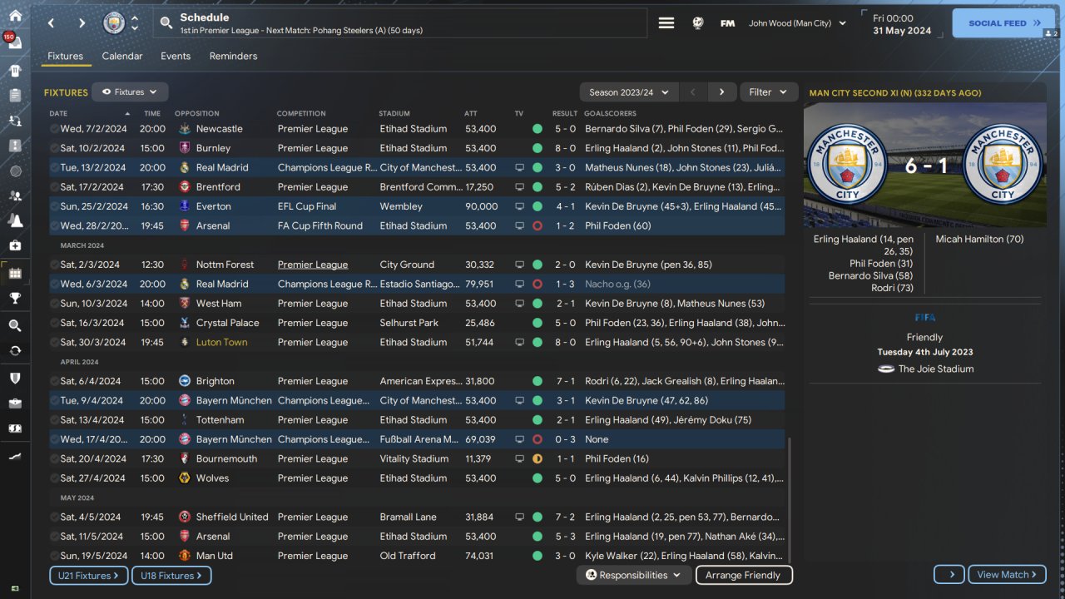Image resolution: width=1065 pixels, height=599 pixels.
Task: Toggle the check circle on the West Ham row
Action: pos(55,304)
